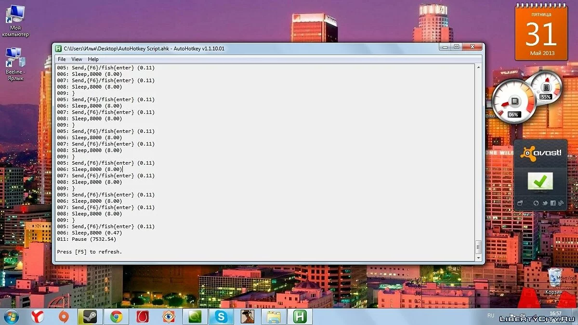The image size is (578, 325).
Task: Click the Windows Start button
Action: tap(11, 316)
